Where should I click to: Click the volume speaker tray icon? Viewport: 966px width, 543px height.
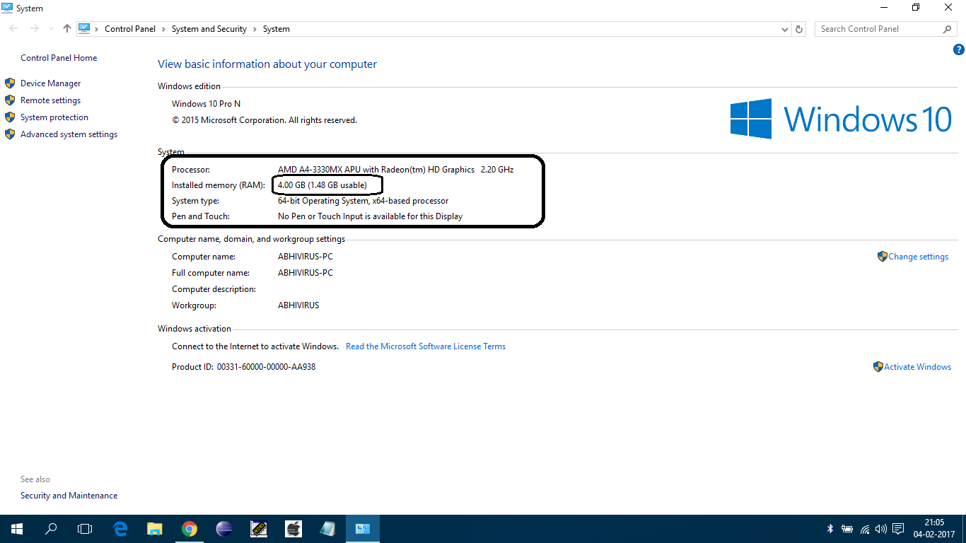(881, 529)
